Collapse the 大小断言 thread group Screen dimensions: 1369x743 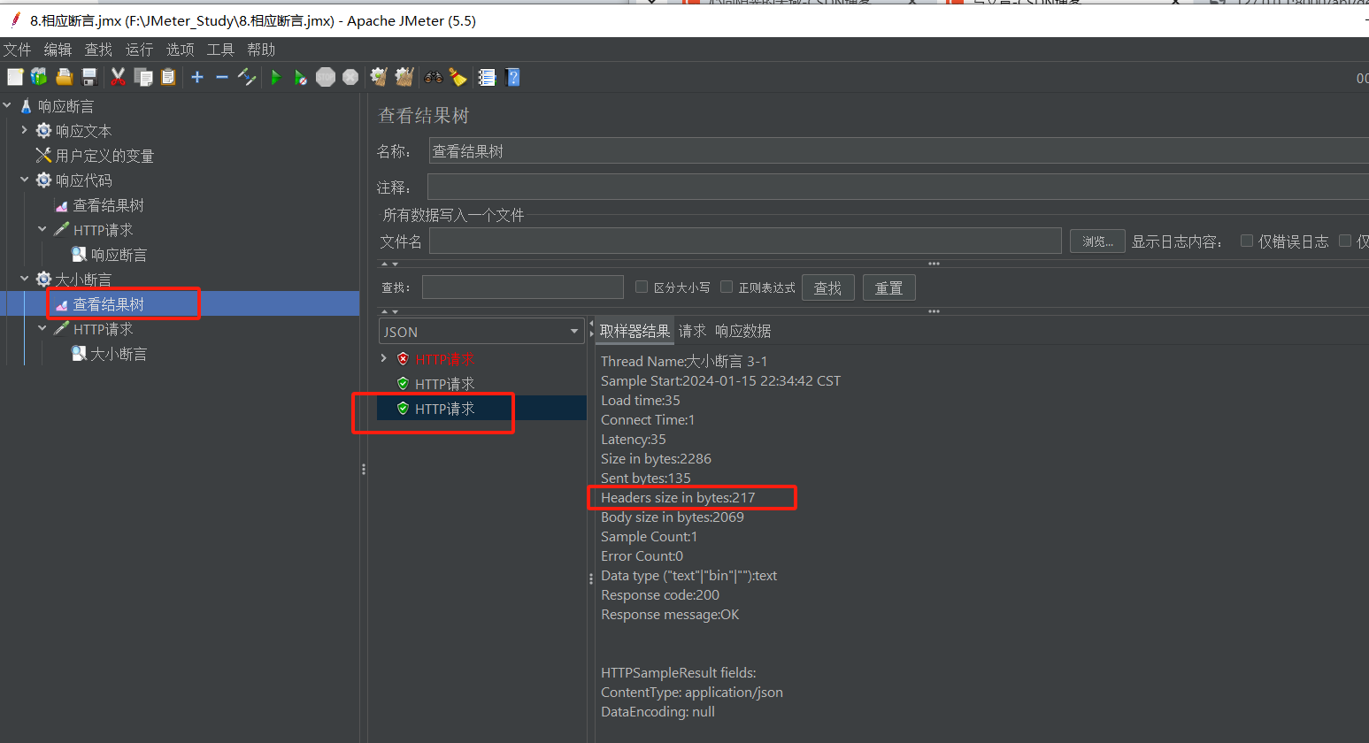click(24, 279)
